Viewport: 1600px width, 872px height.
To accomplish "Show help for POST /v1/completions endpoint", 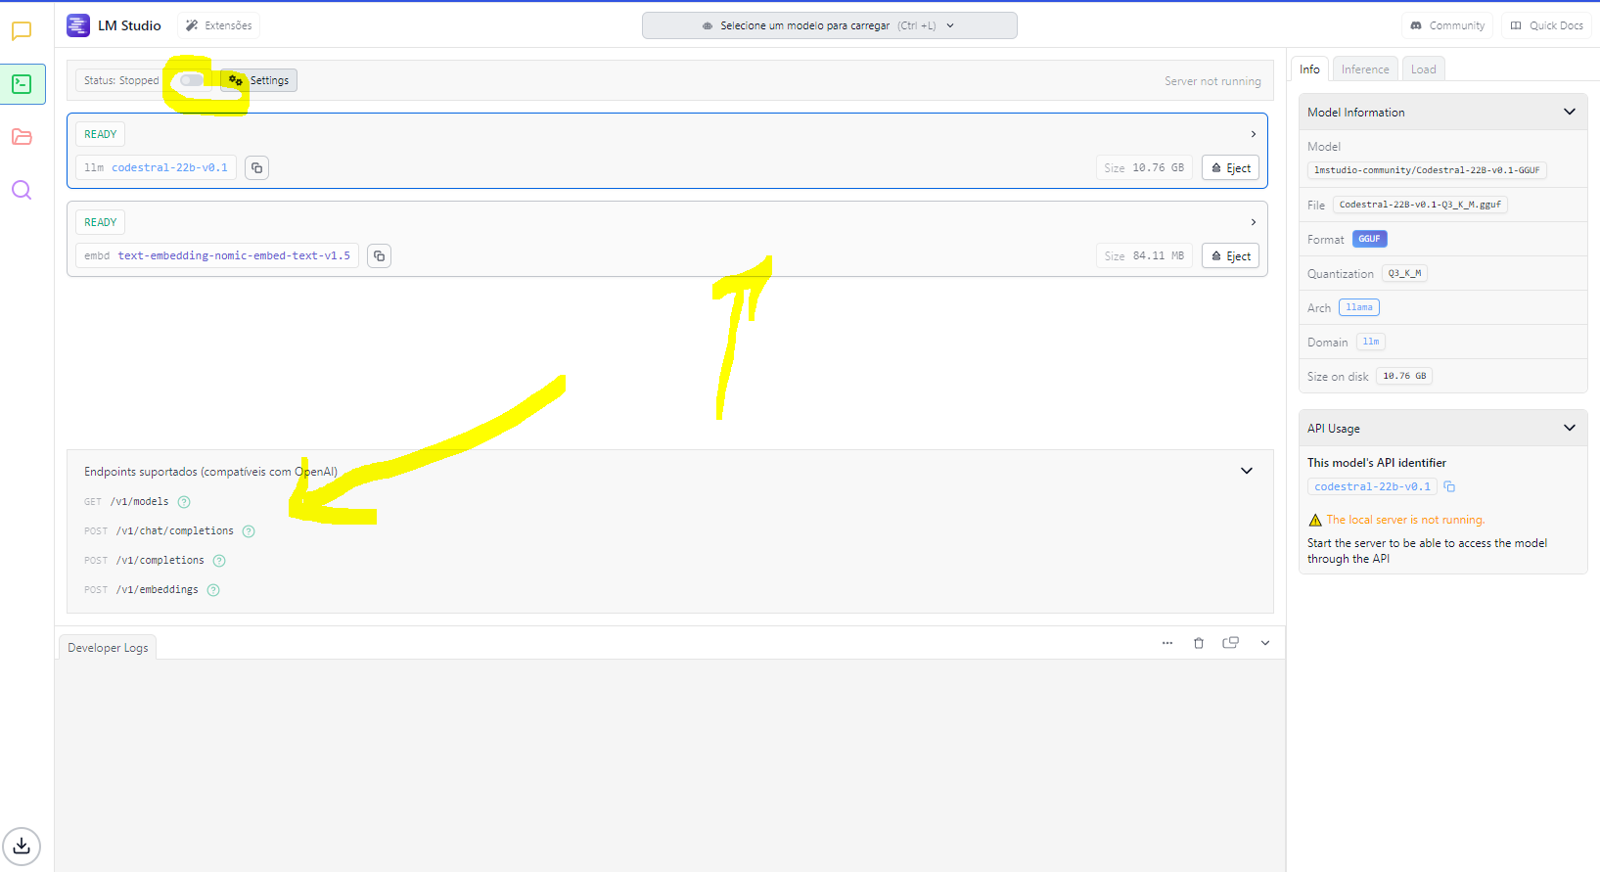I will (219, 561).
